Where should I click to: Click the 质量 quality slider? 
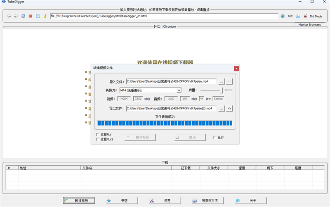pos(212,90)
